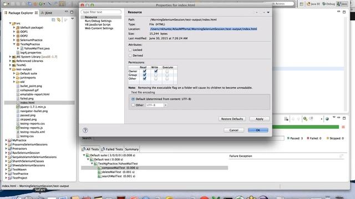The width and height of the screenshot is (355, 199).
Task: Click the highlighted Location path text
Action: pyautogui.click(x=204, y=29)
